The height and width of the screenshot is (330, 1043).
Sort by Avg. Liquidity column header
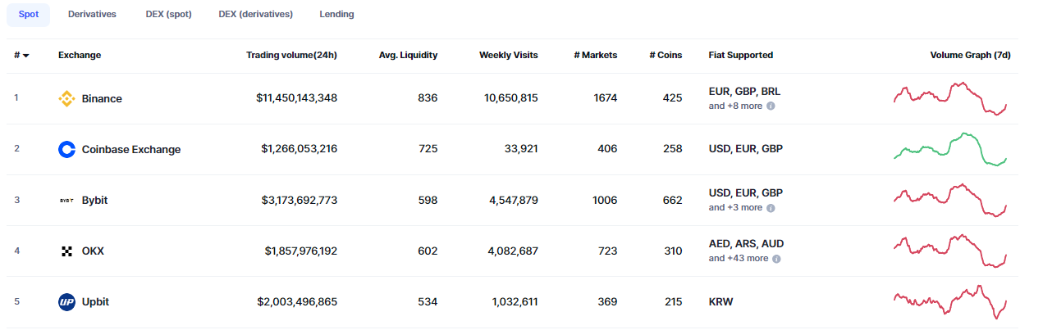408,56
